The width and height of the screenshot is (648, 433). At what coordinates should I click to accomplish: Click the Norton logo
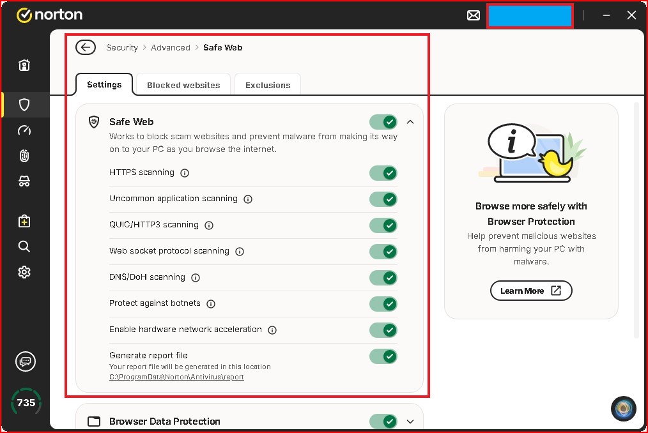pyautogui.click(x=50, y=15)
